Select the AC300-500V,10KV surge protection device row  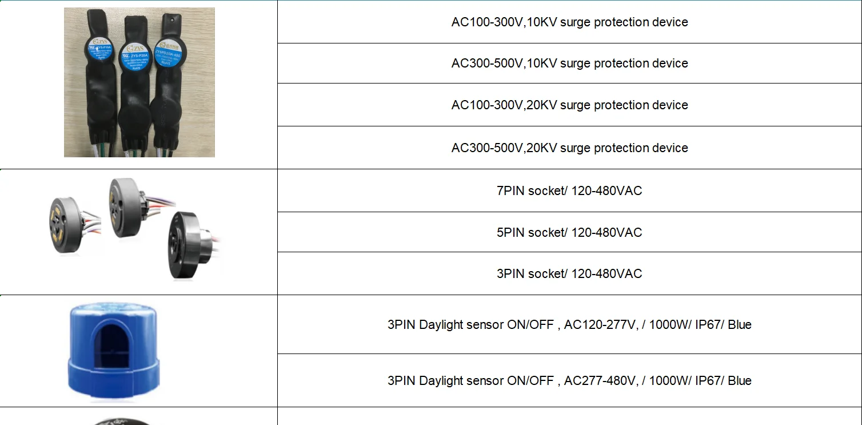point(569,63)
